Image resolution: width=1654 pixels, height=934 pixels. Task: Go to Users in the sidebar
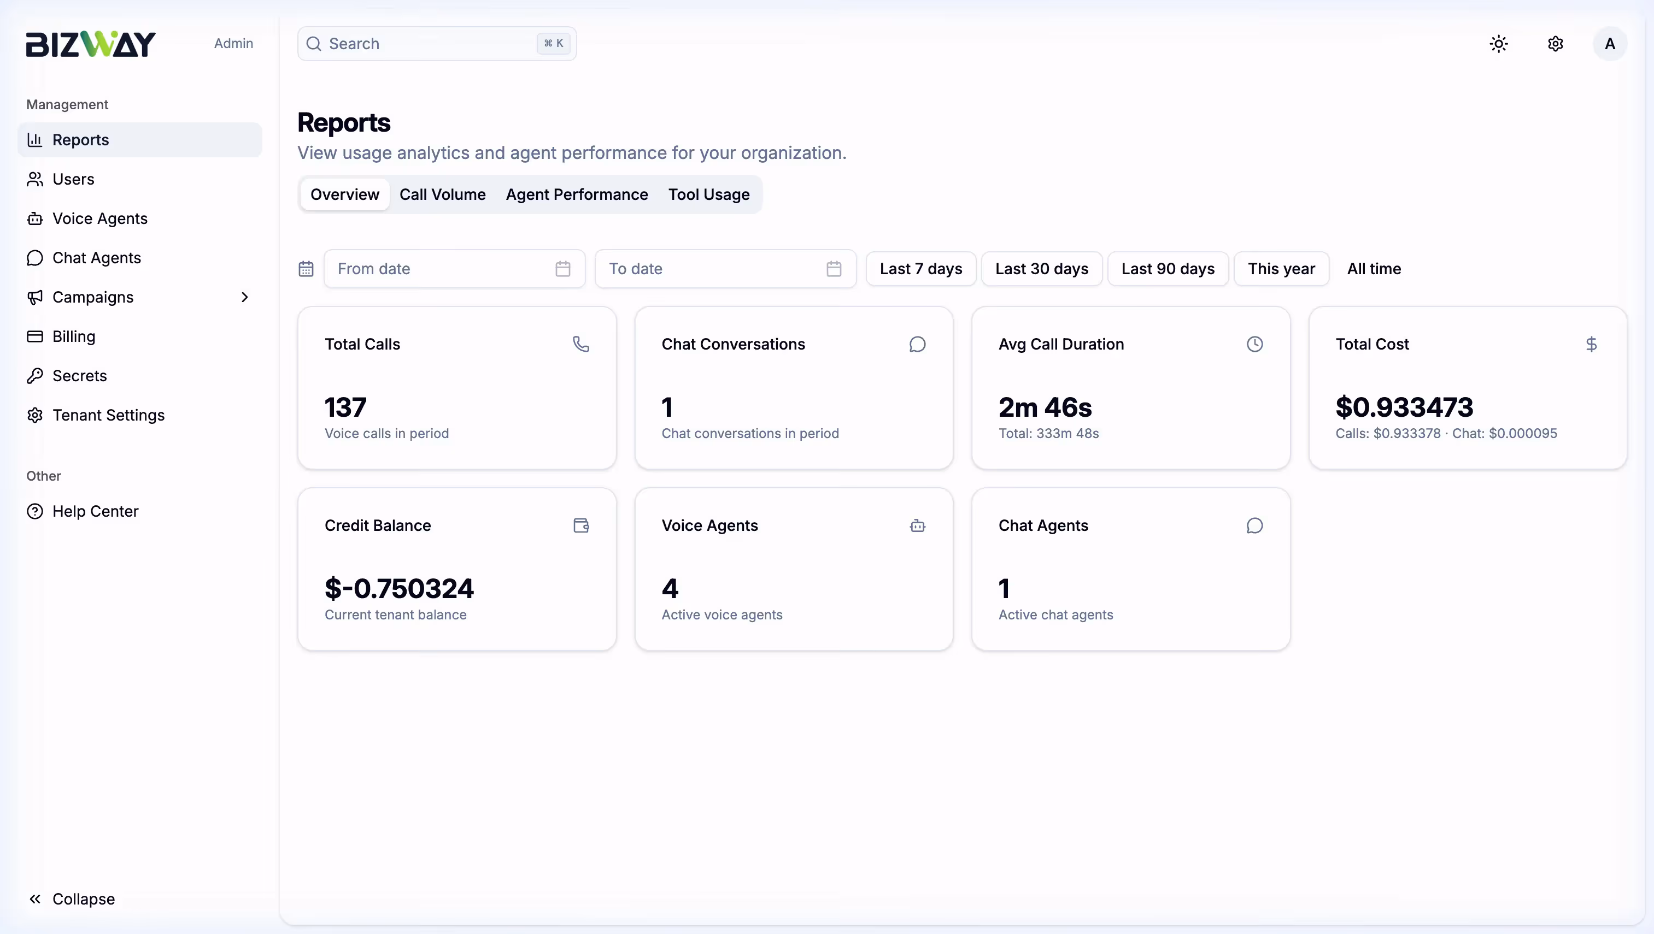(140, 179)
